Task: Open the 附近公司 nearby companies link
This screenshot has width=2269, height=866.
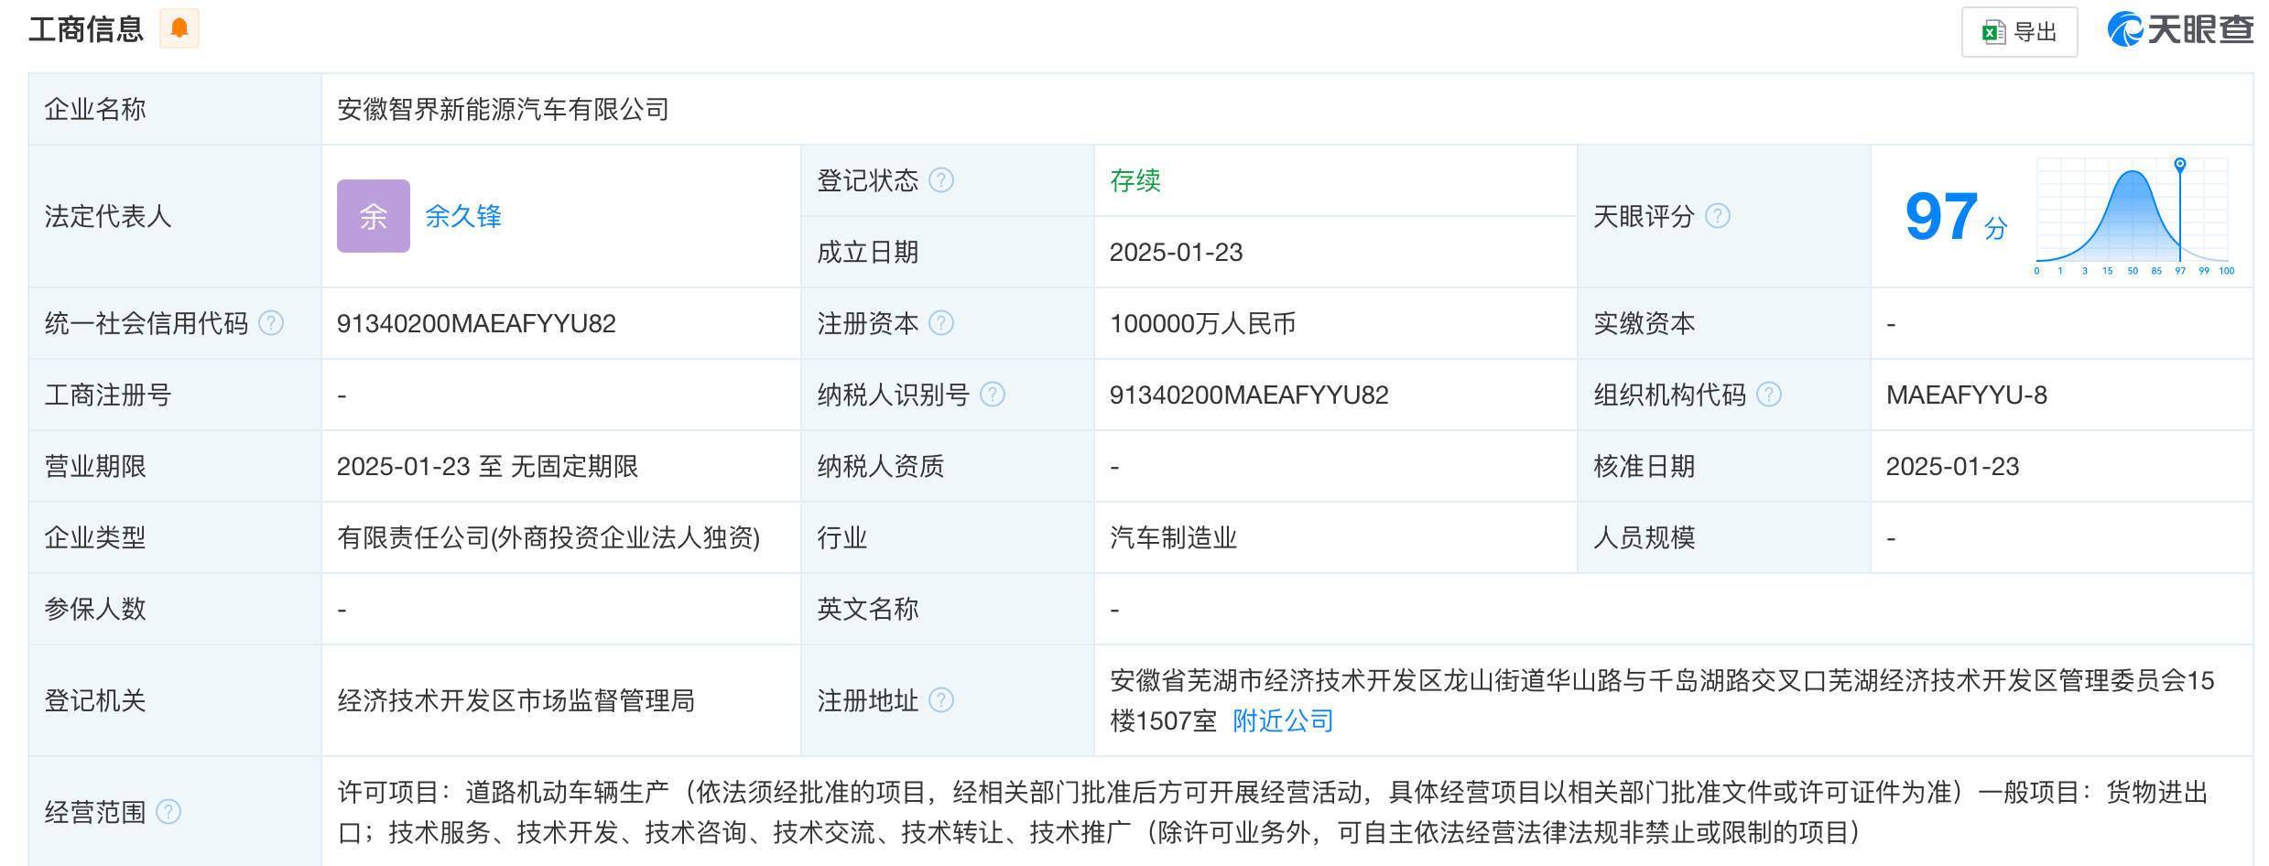Action: tap(1283, 721)
